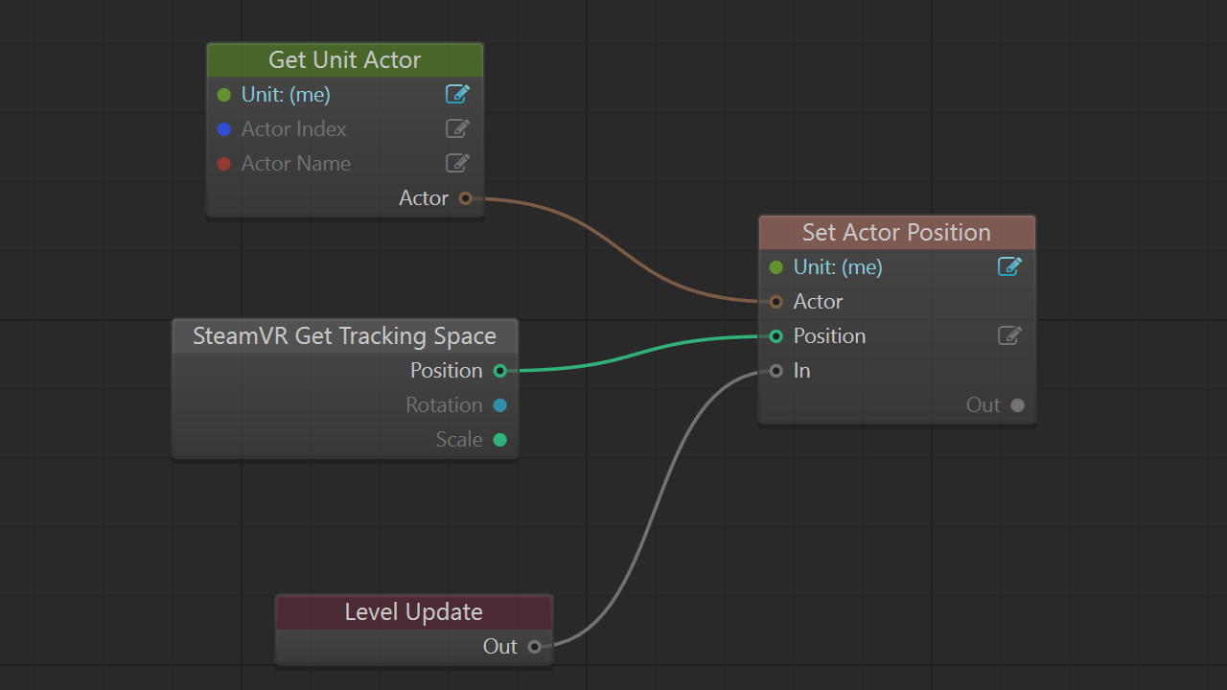Click blue Actor Index input port
The image size is (1227, 690).
tap(224, 129)
